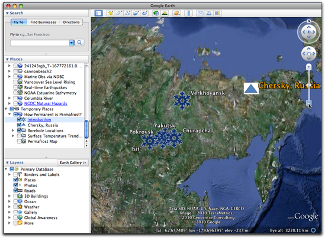Open the Introduction link

coord(39,119)
